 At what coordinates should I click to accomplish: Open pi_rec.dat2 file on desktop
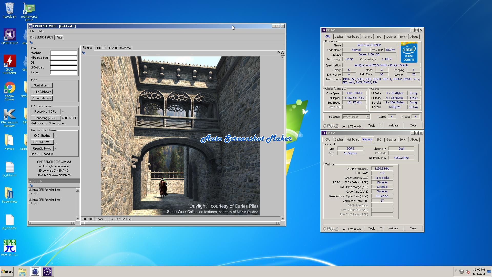(x=9, y=222)
